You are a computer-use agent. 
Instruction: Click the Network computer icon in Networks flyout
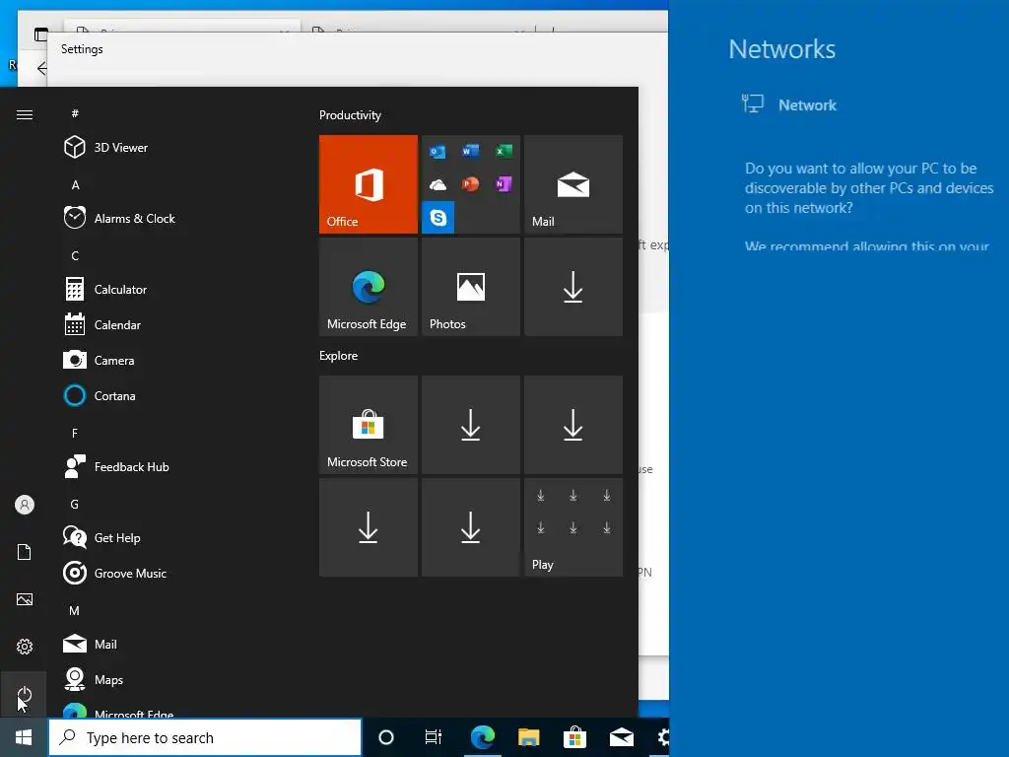click(x=752, y=103)
